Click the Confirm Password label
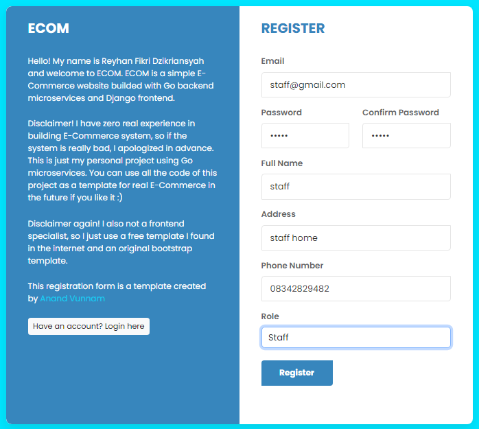The width and height of the screenshot is (479, 429). click(401, 113)
